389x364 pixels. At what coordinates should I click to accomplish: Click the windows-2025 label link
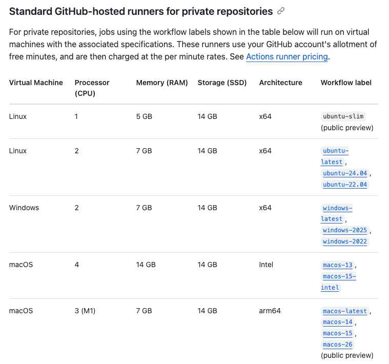click(345, 230)
